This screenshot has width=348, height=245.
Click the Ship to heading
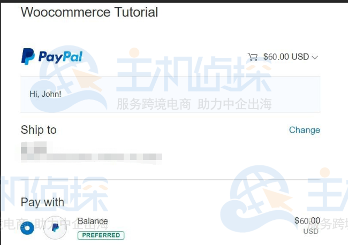coord(39,129)
